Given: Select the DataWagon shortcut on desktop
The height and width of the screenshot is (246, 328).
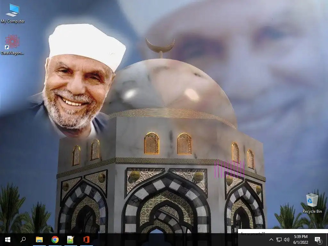Looking at the screenshot, I should (12, 45).
